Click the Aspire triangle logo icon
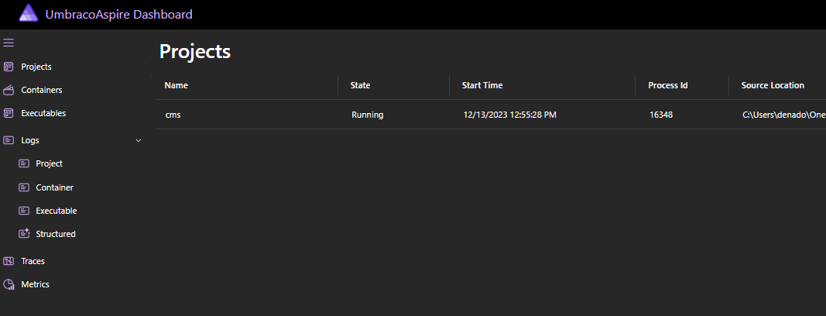 tap(29, 13)
